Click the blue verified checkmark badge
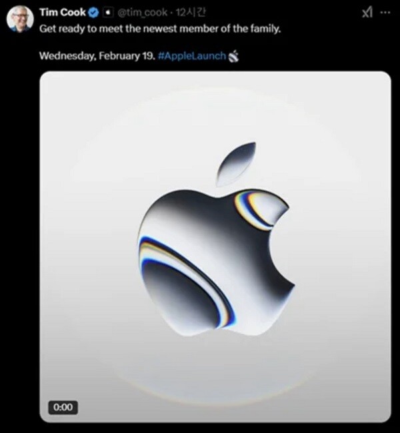This screenshot has width=400, height=433. coord(93,13)
